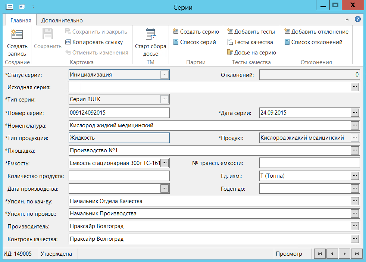Click the blue help question mark icon
Viewport: 366px width, 262px height.
[357, 19]
